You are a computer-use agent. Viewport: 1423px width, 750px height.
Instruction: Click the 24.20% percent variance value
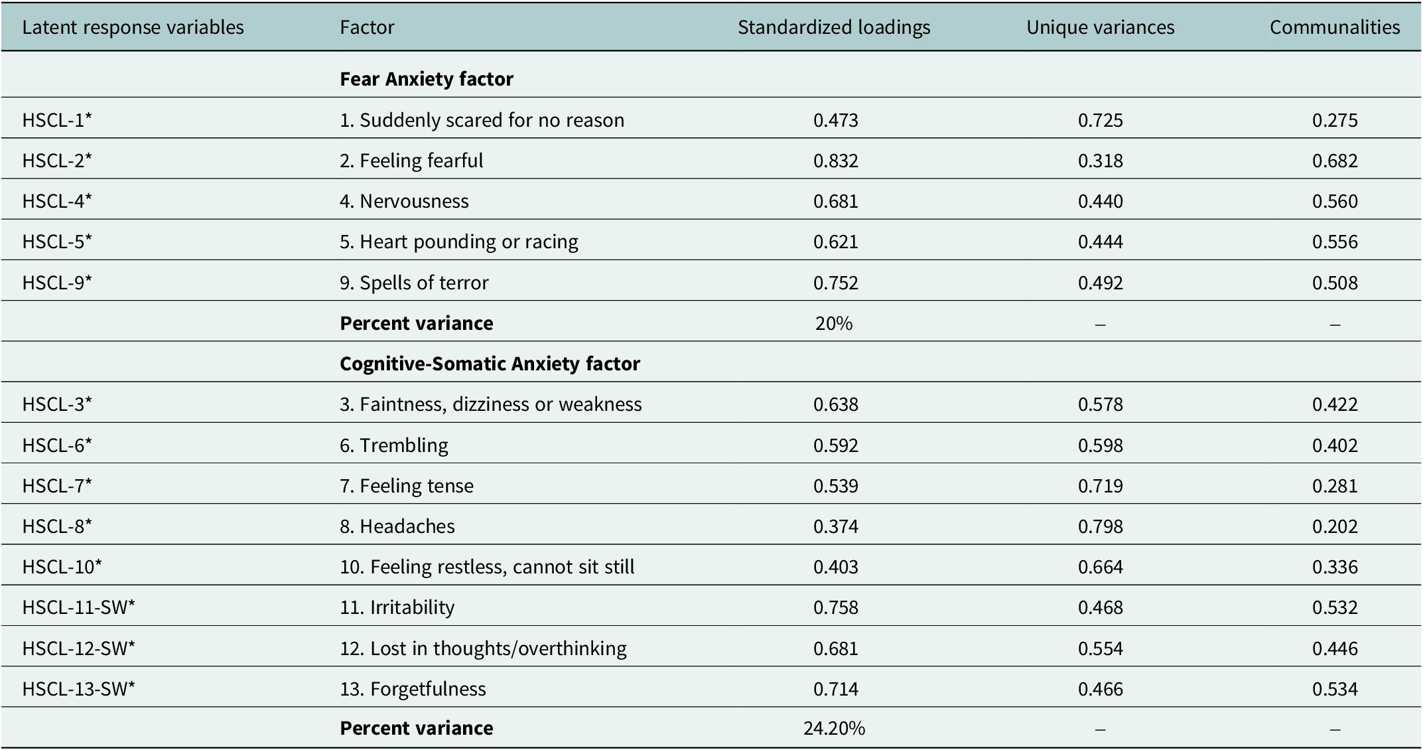coord(834,729)
